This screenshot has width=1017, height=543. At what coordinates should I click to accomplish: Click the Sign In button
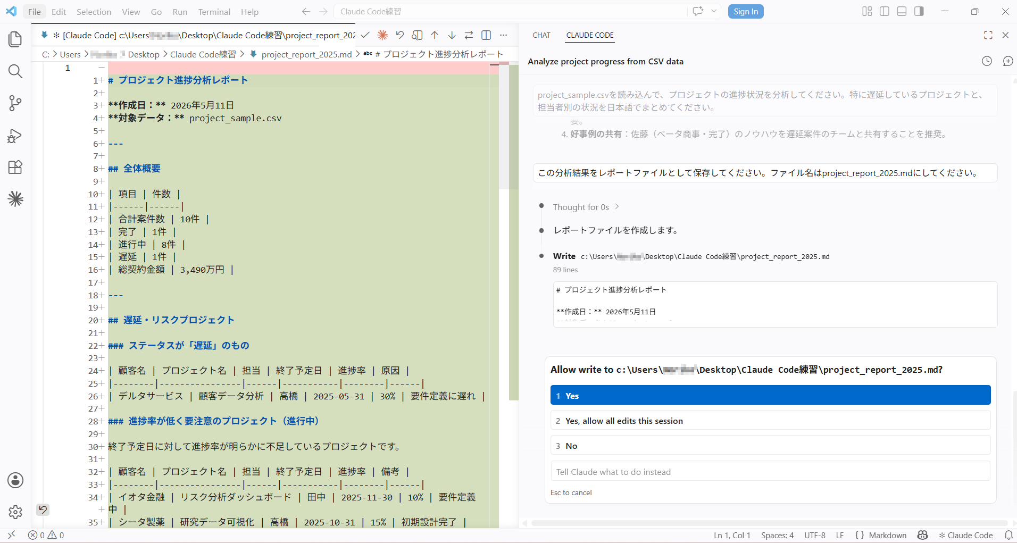pos(746,11)
